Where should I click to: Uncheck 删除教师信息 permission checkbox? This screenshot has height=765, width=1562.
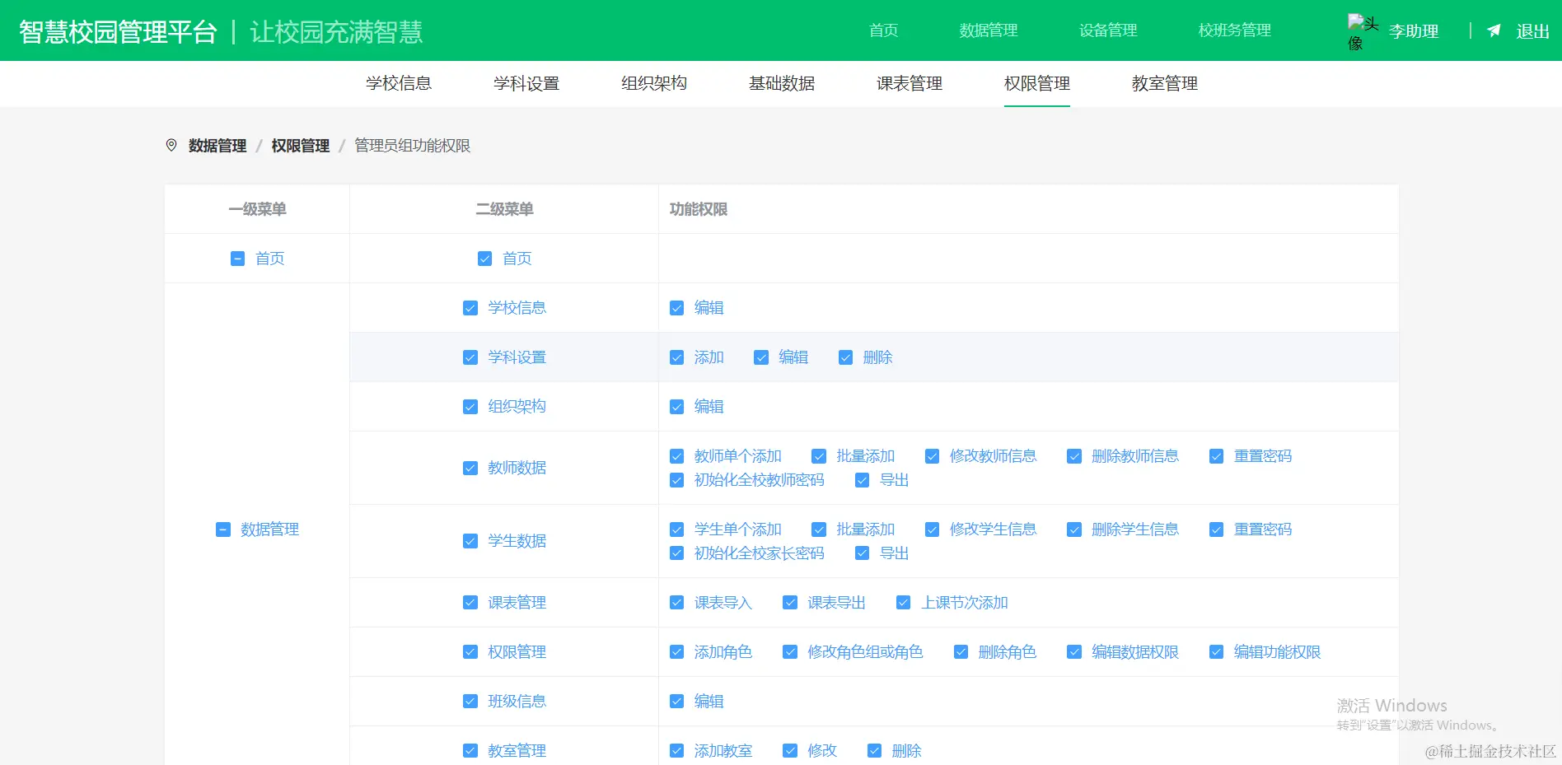click(x=1073, y=456)
